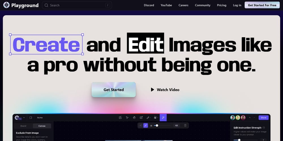283x141 pixels.
Task: Select the add image generation tool
Action: [141, 118]
